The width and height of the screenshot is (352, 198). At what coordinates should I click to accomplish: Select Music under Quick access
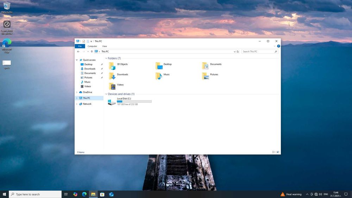click(x=87, y=82)
